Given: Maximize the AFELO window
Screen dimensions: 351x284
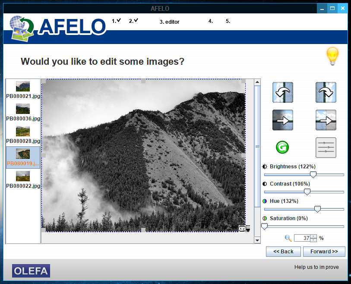Looking at the screenshot, I should point(332,9).
